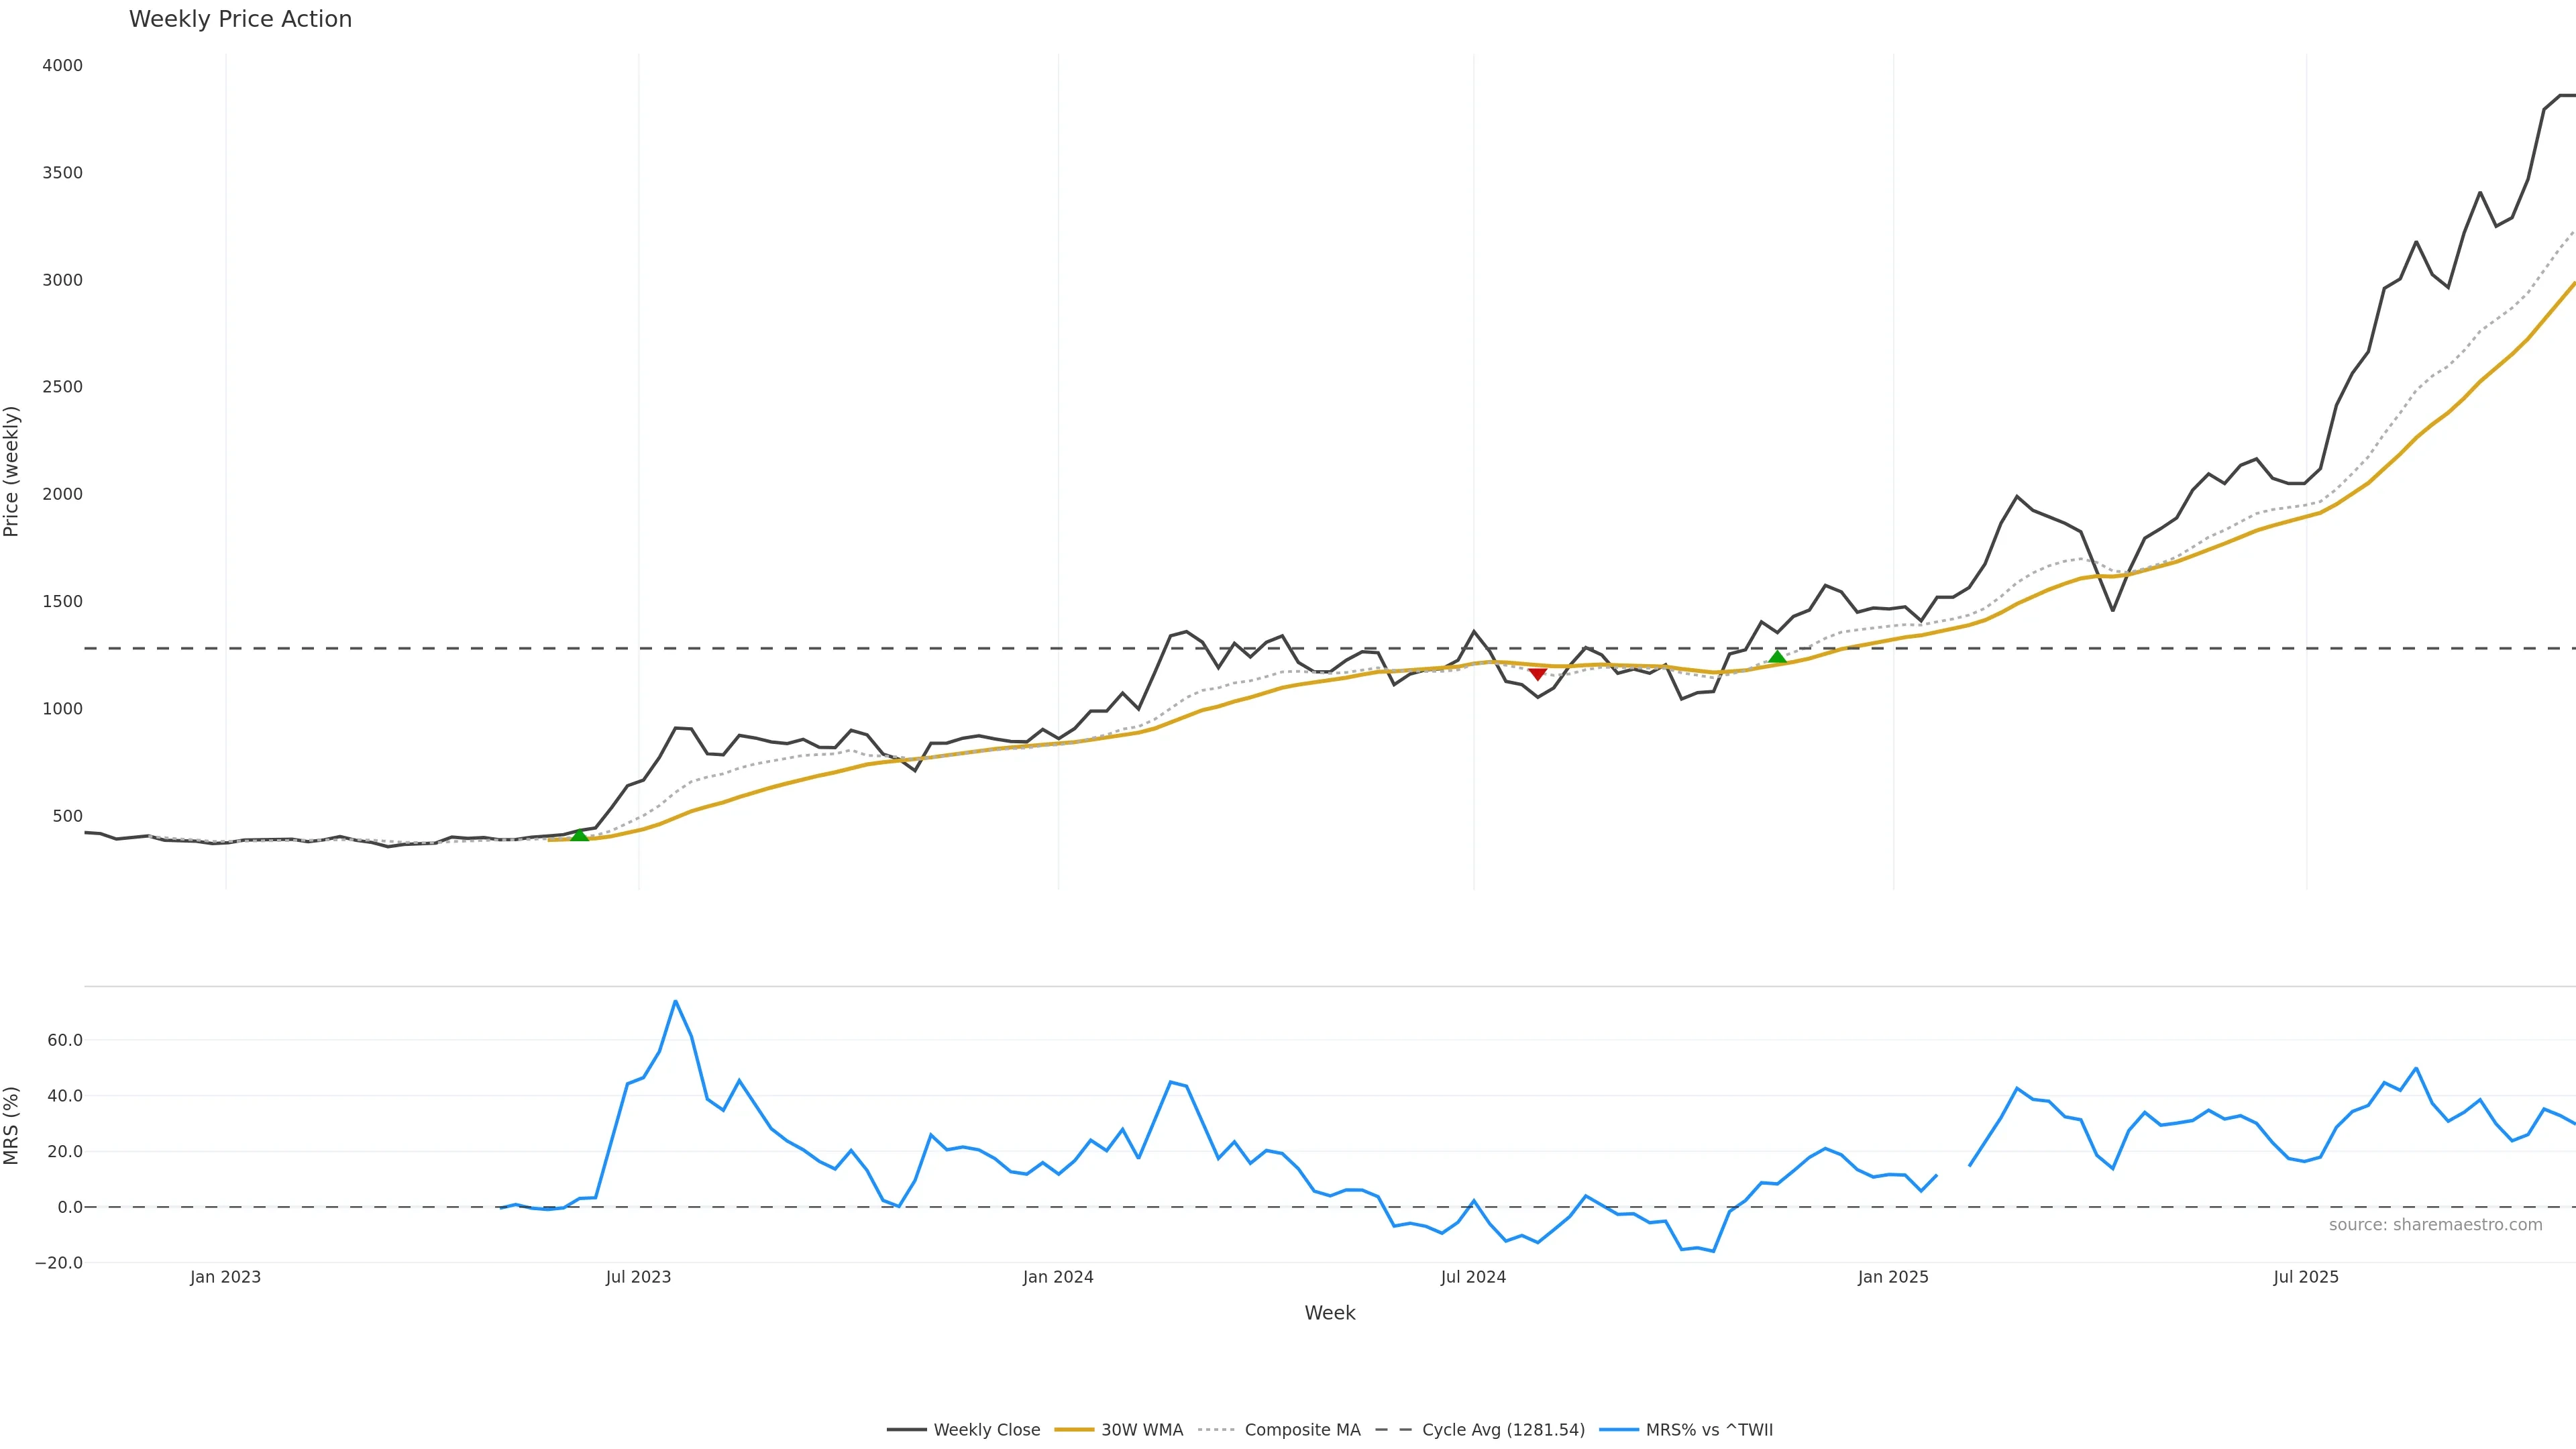The width and height of the screenshot is (2576, 1449).
Task: Click the dotted Composite MA legend line swatch
Action: coord(1216,1430)
